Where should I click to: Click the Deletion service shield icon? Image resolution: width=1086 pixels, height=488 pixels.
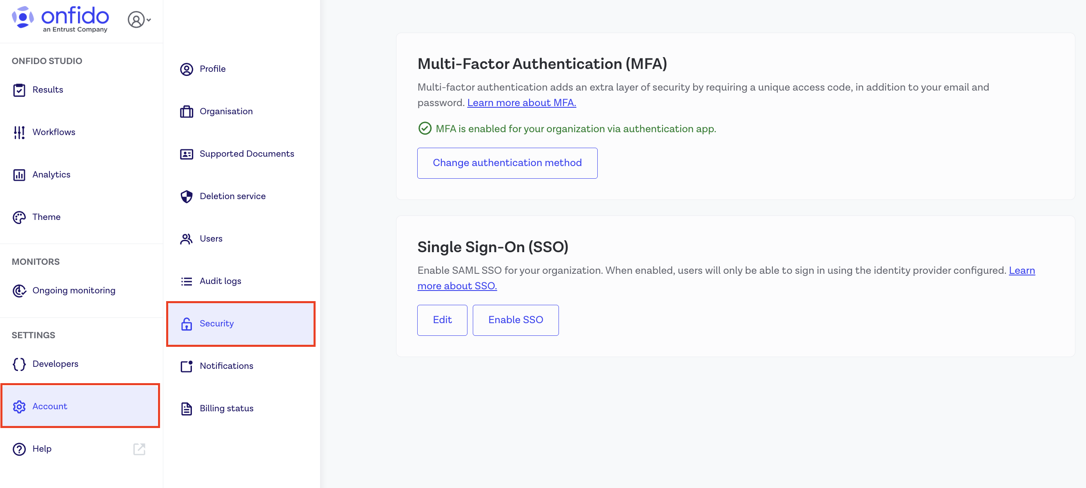click(x=186, y=196)
